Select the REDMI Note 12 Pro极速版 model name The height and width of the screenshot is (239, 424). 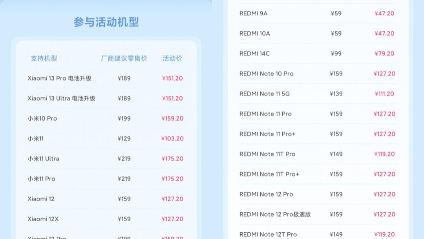click(x=275, y=214)
